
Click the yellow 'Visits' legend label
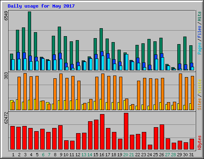pyautogui.click(x=200, y=87)
